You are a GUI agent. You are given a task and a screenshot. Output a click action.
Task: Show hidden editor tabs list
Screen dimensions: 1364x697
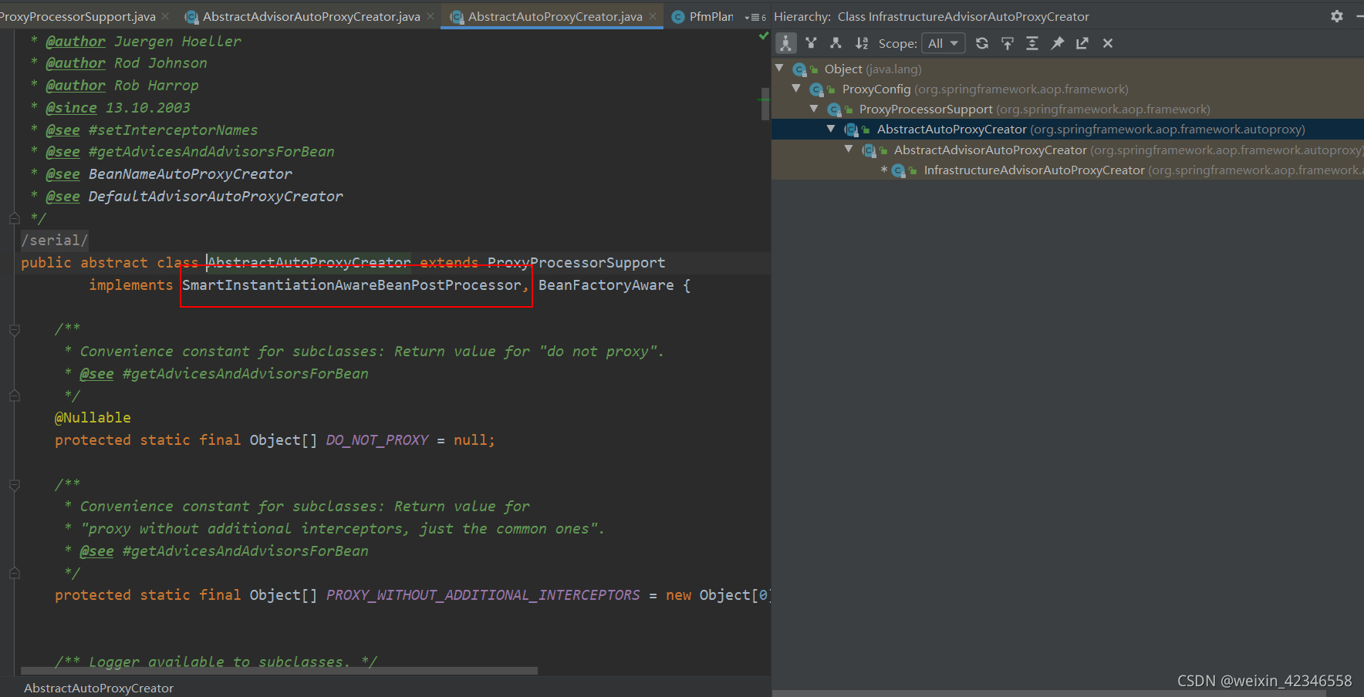(x=755, y=17)
